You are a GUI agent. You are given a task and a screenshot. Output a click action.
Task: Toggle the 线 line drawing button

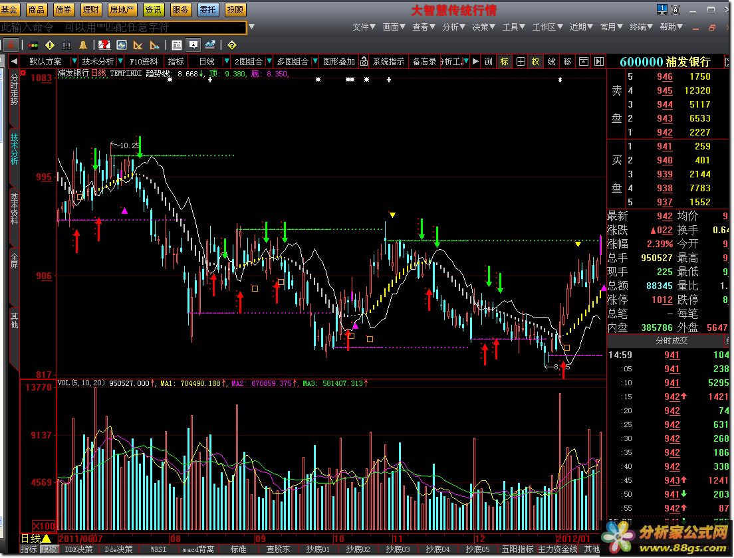[551, 61]
